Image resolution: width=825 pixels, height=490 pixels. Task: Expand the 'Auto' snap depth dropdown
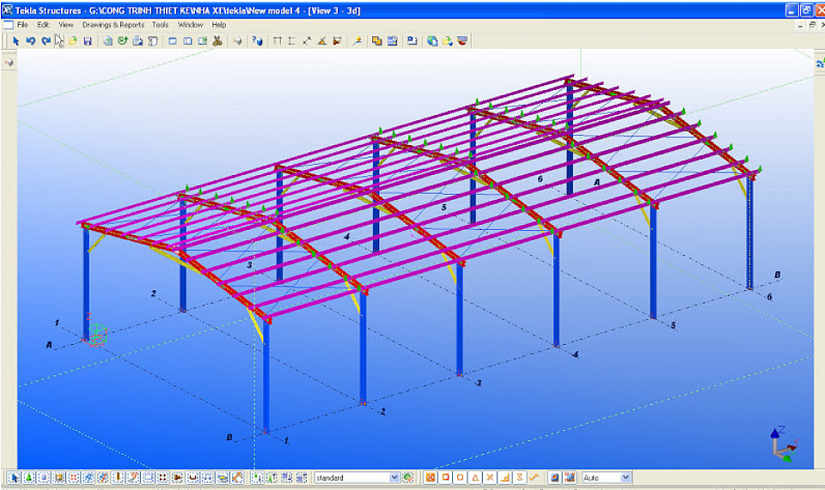(625, 477)
